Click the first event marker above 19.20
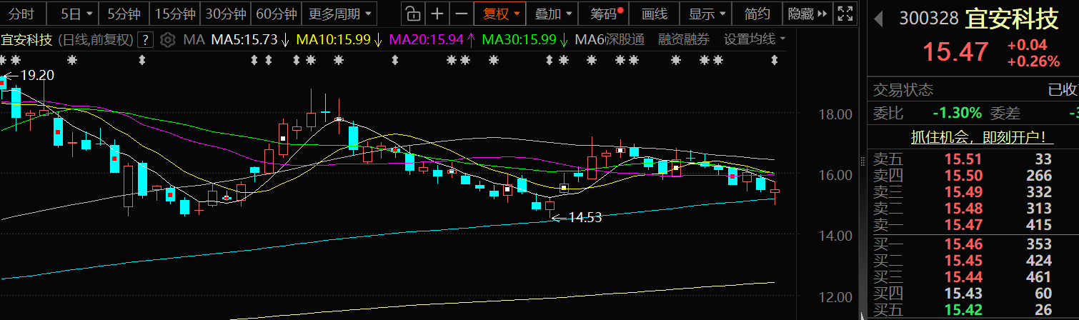Image resolution: width=1079 pixels, height=320 pixels. [4, 60]
